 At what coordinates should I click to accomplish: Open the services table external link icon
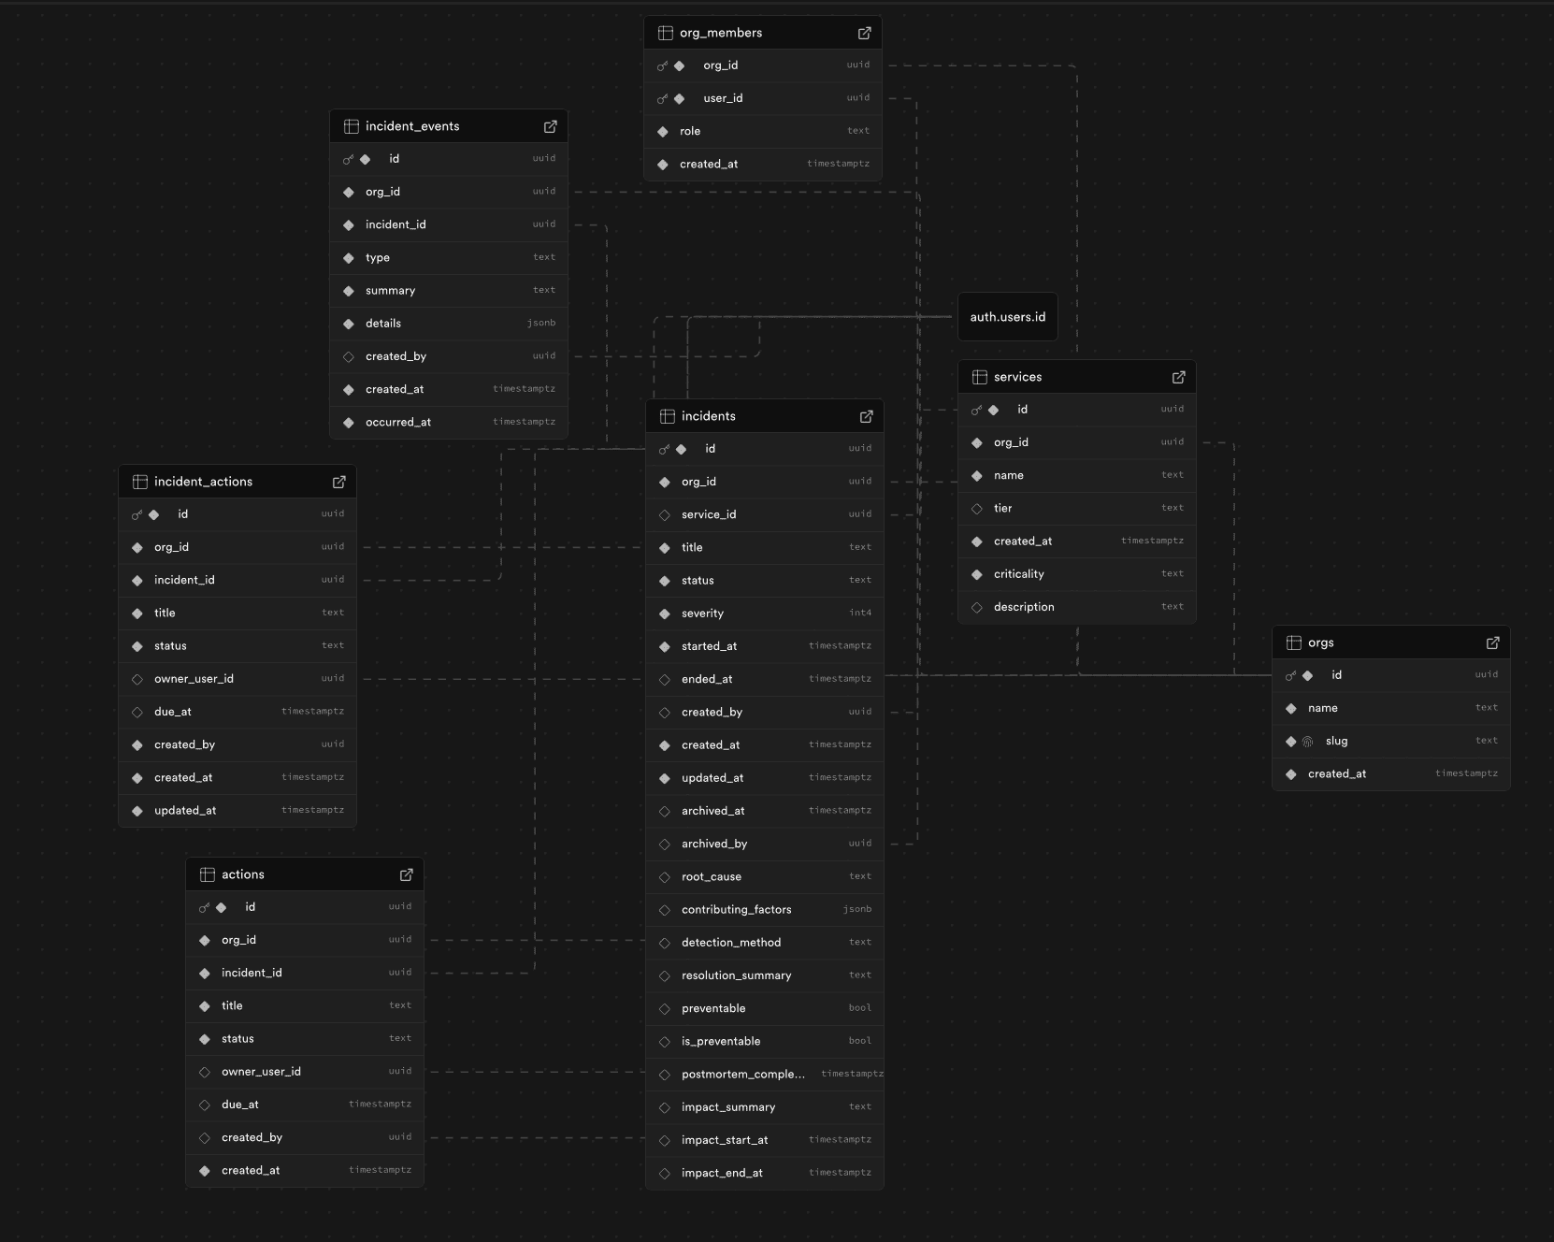(x=1178, y=377)
